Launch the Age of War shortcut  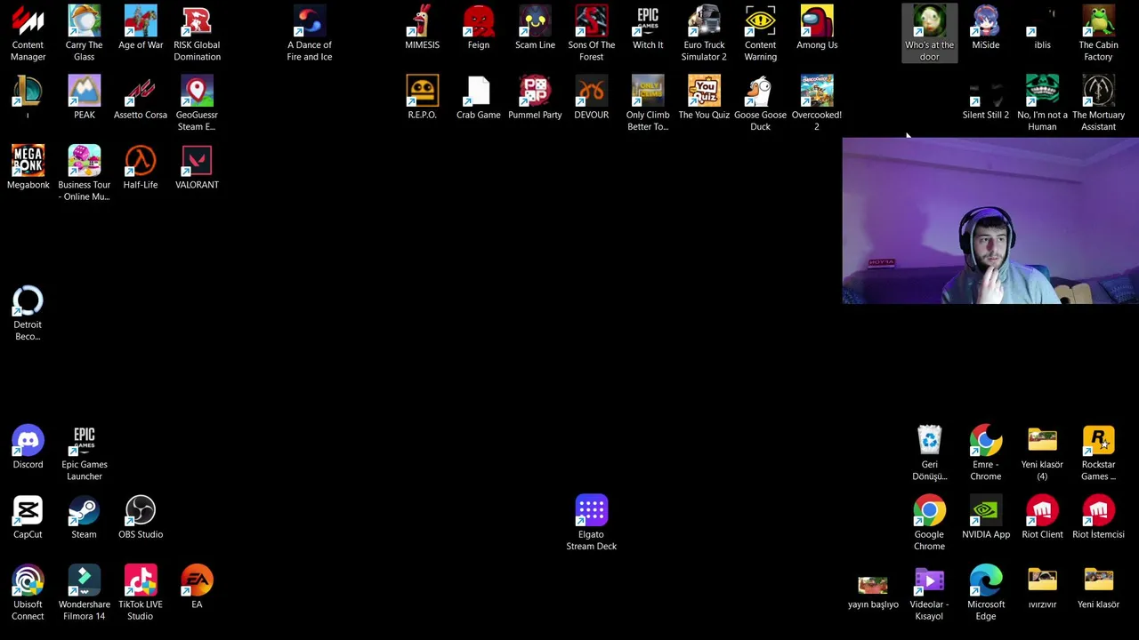coord(141,28)
